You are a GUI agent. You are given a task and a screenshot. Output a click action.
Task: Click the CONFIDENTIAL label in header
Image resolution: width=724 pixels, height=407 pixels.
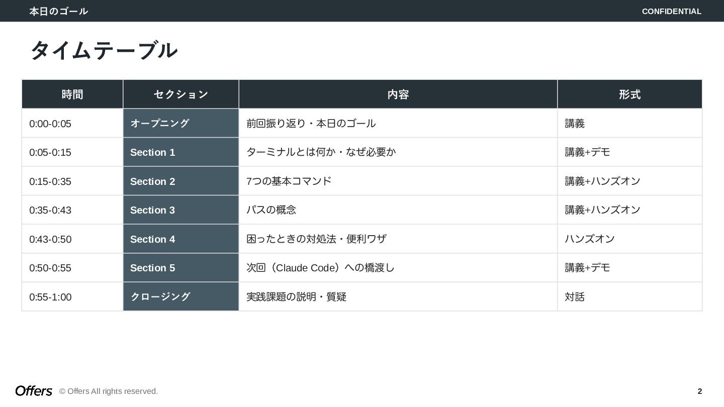(671, 11)
